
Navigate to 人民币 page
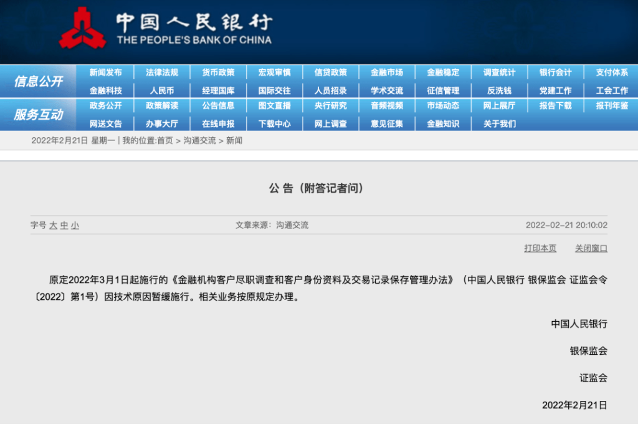pyautogui.click(x=162, y=90)
